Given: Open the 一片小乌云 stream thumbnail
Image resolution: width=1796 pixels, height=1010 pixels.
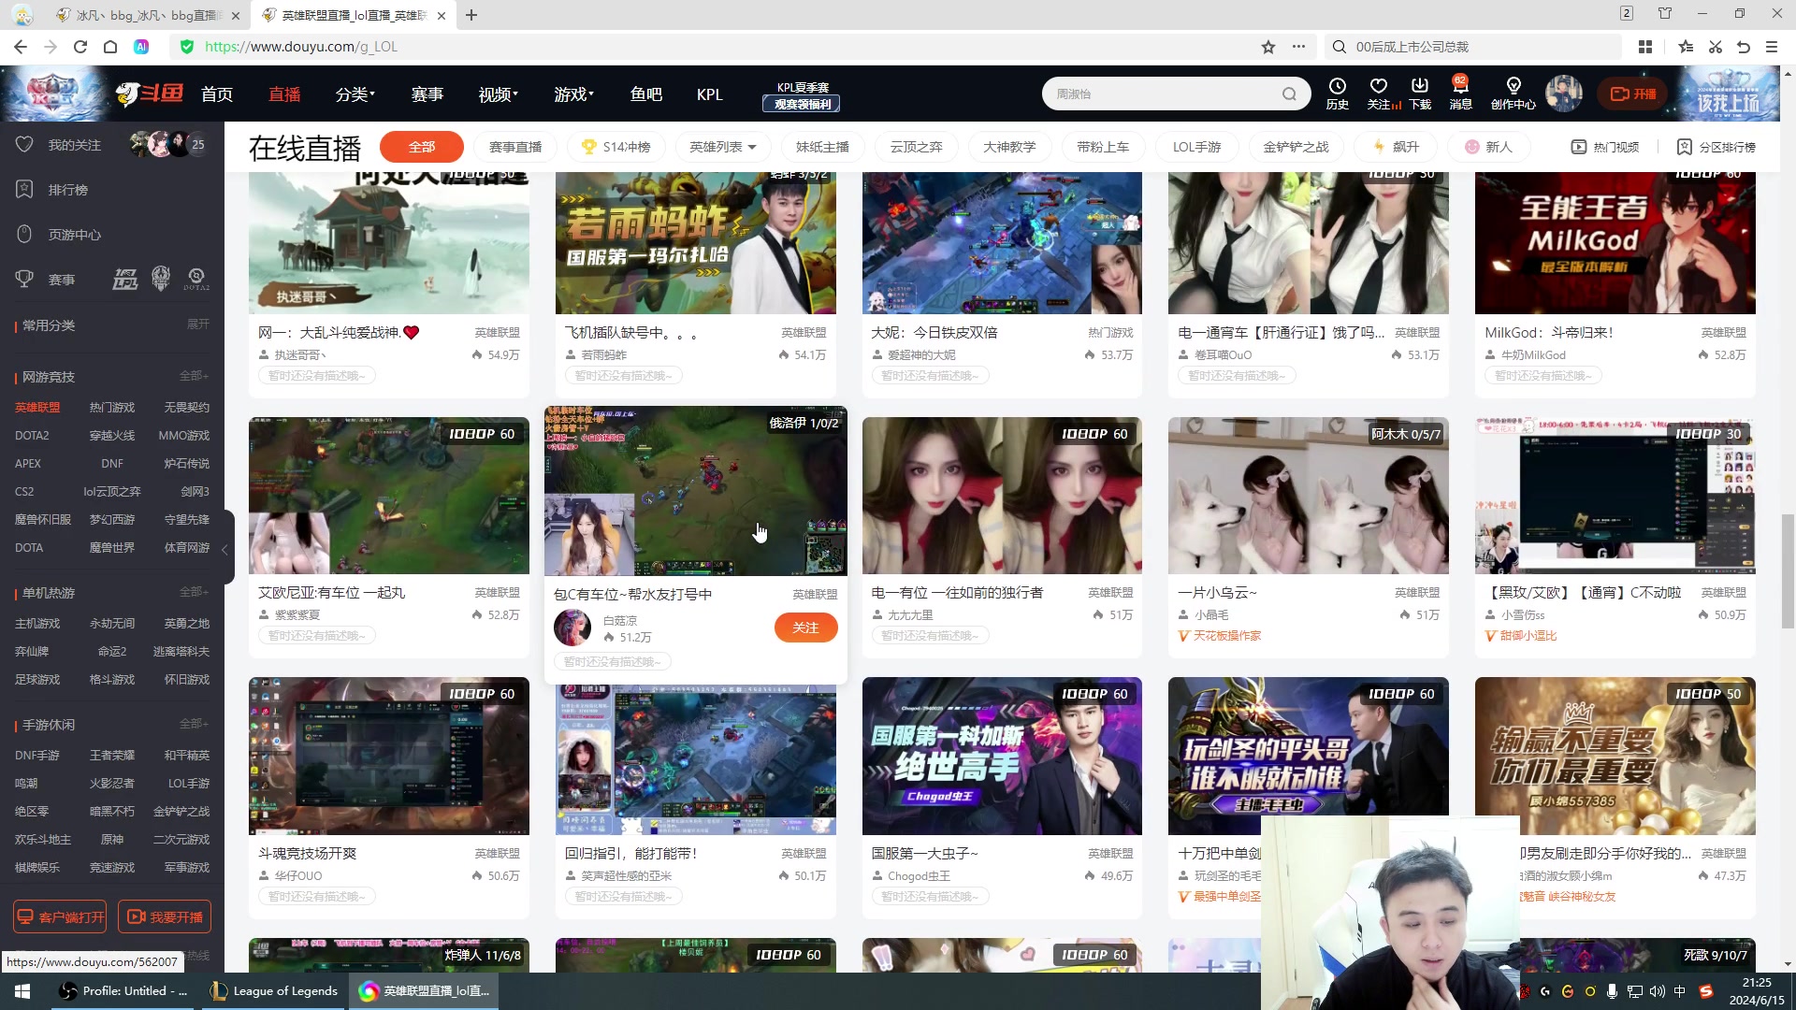Looking at the screenshot, I should pos(1308,496).
